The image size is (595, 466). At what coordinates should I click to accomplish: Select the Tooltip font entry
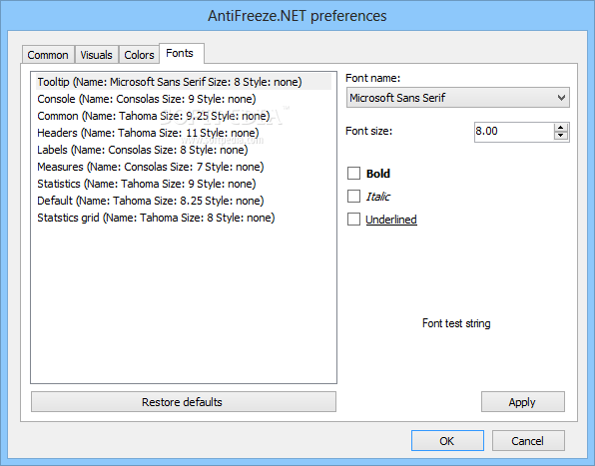(184, 82)
